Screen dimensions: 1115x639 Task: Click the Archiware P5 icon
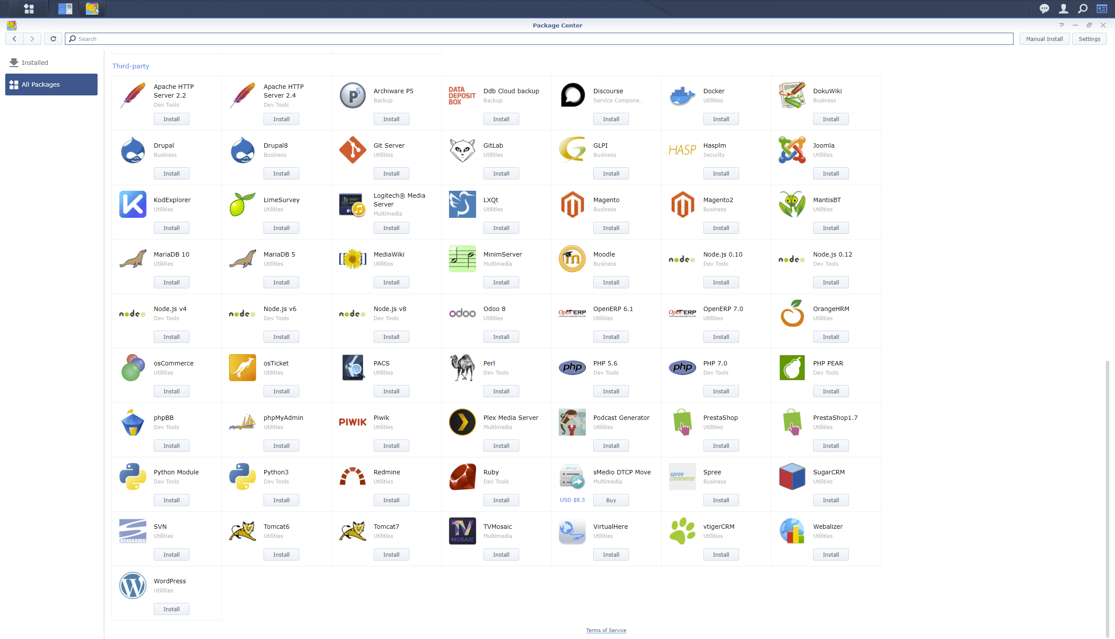pos(352,95)
